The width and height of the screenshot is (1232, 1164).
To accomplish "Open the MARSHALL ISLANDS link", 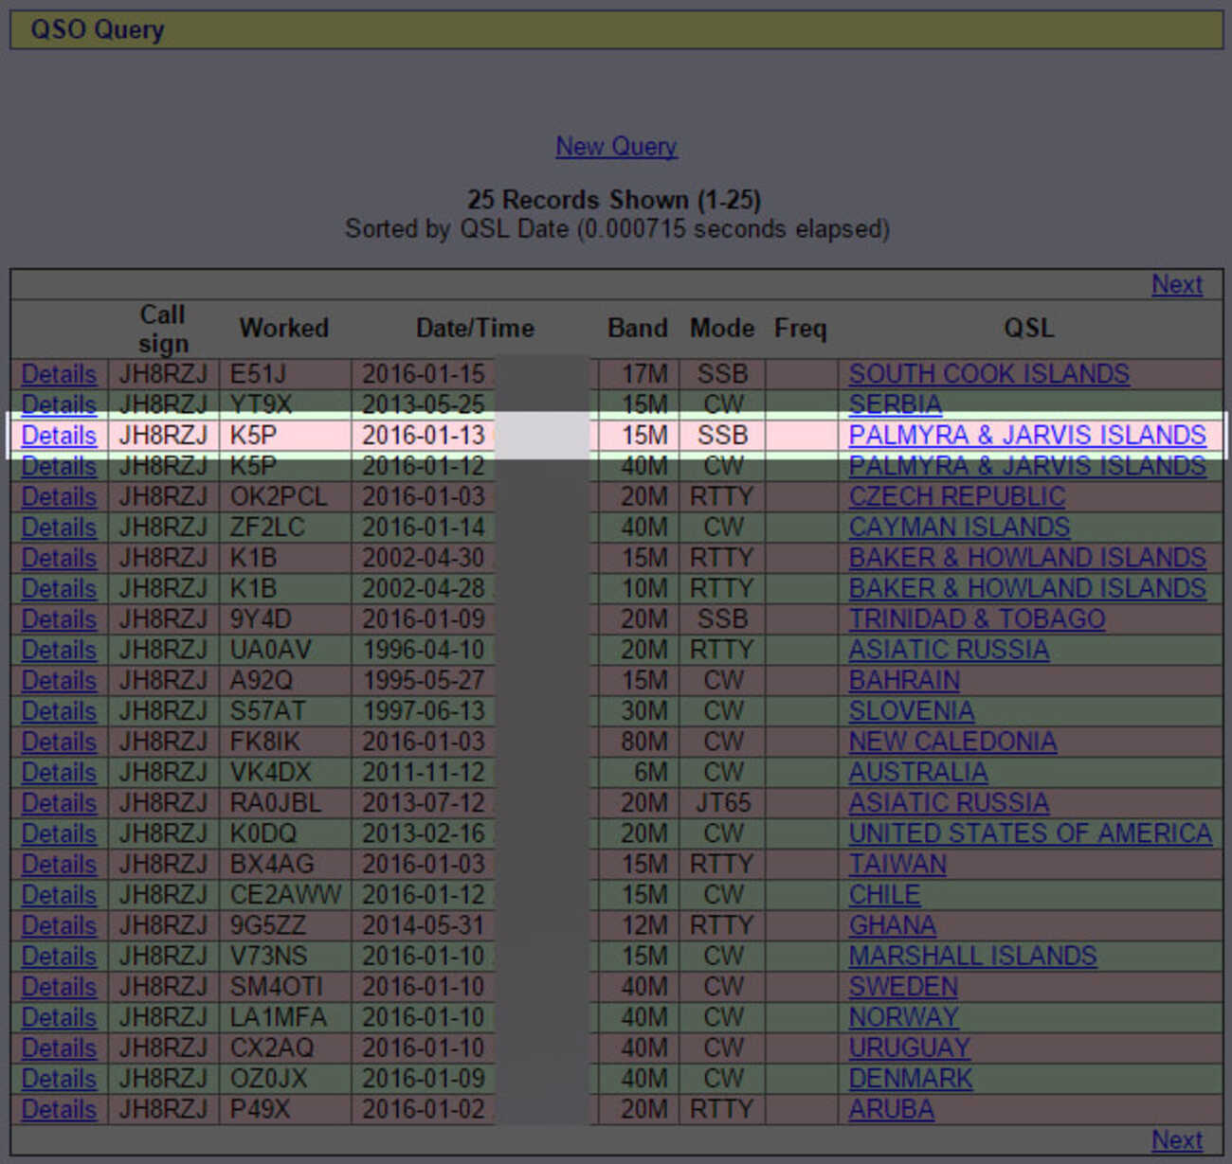I will point(973,956).
